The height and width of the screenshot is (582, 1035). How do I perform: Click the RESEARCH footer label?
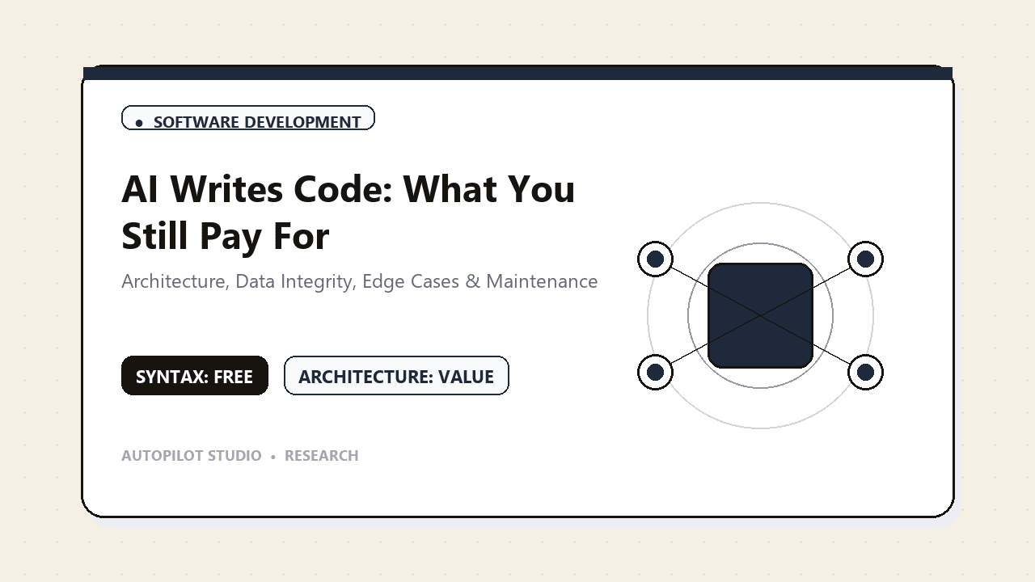pyautogui.click(x=322, y=456)
